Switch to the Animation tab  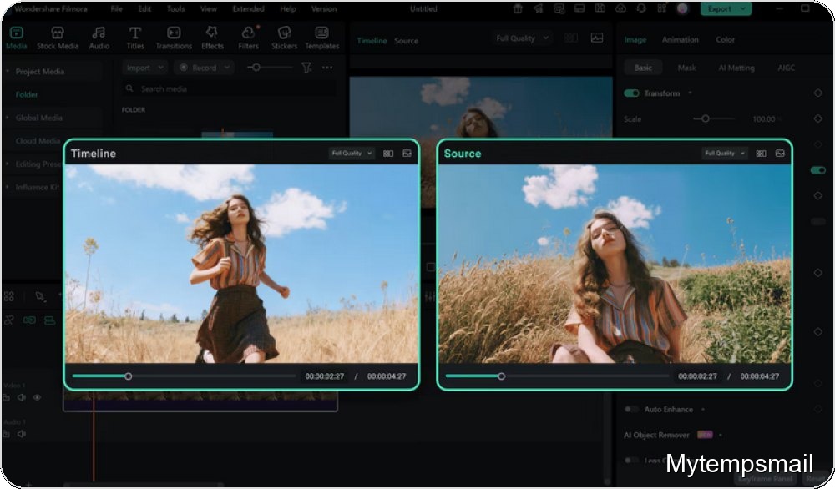pyautogui.click(x=681, y=39)
